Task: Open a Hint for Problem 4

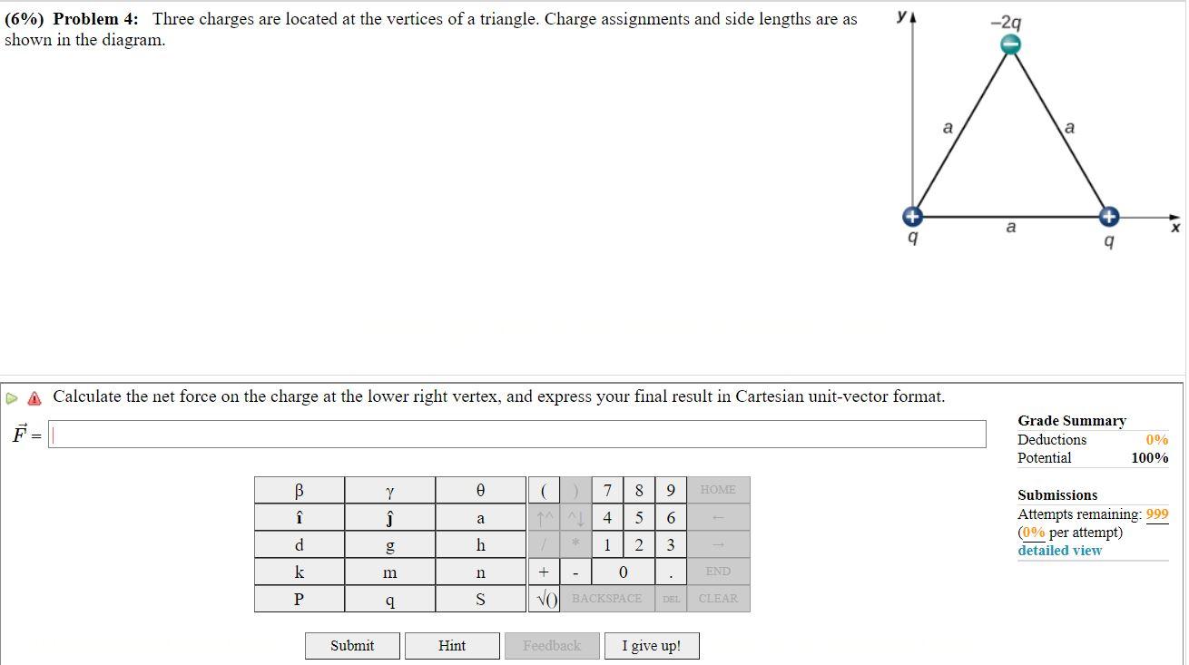Action: coord(452,645)
